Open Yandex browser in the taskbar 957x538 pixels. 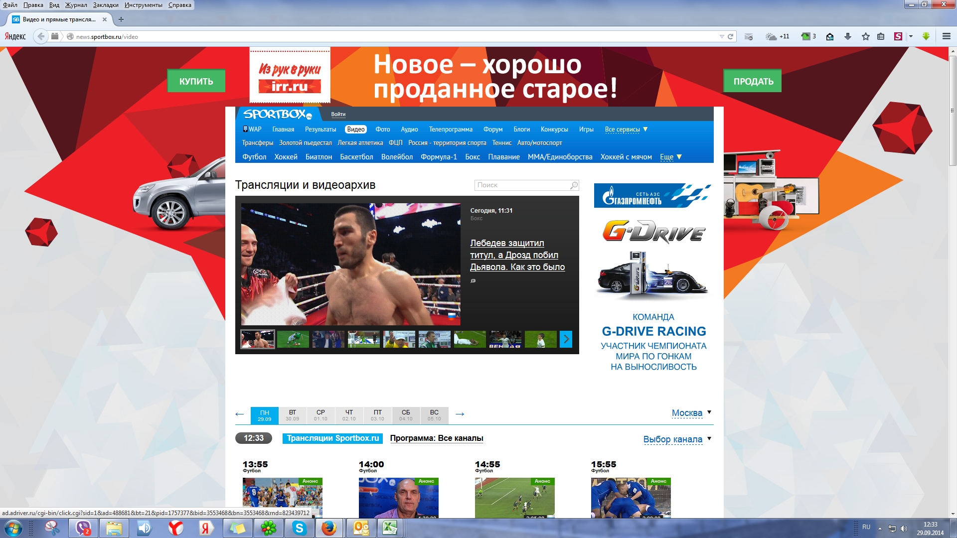tap(175, 528)
